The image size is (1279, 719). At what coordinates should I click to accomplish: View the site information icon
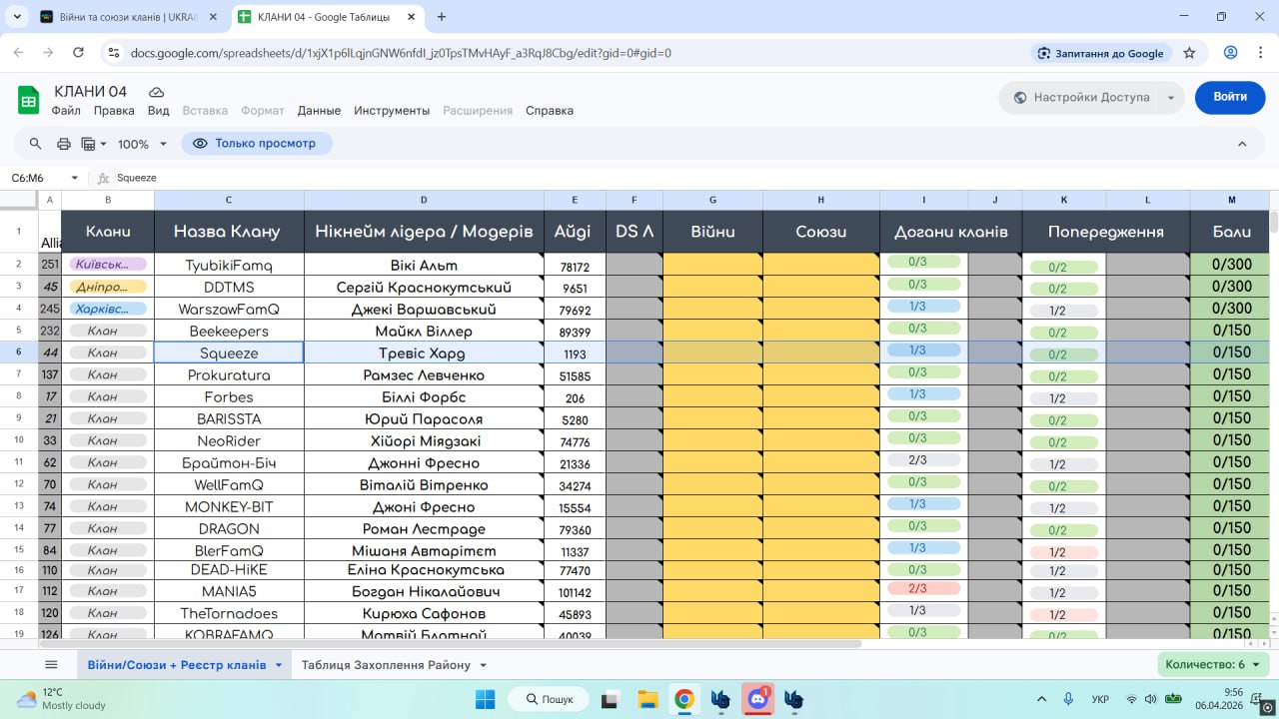[113, 53]
